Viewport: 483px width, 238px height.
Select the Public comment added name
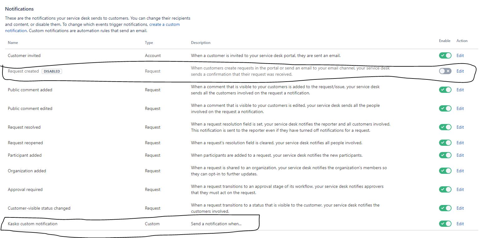(30, 90)
